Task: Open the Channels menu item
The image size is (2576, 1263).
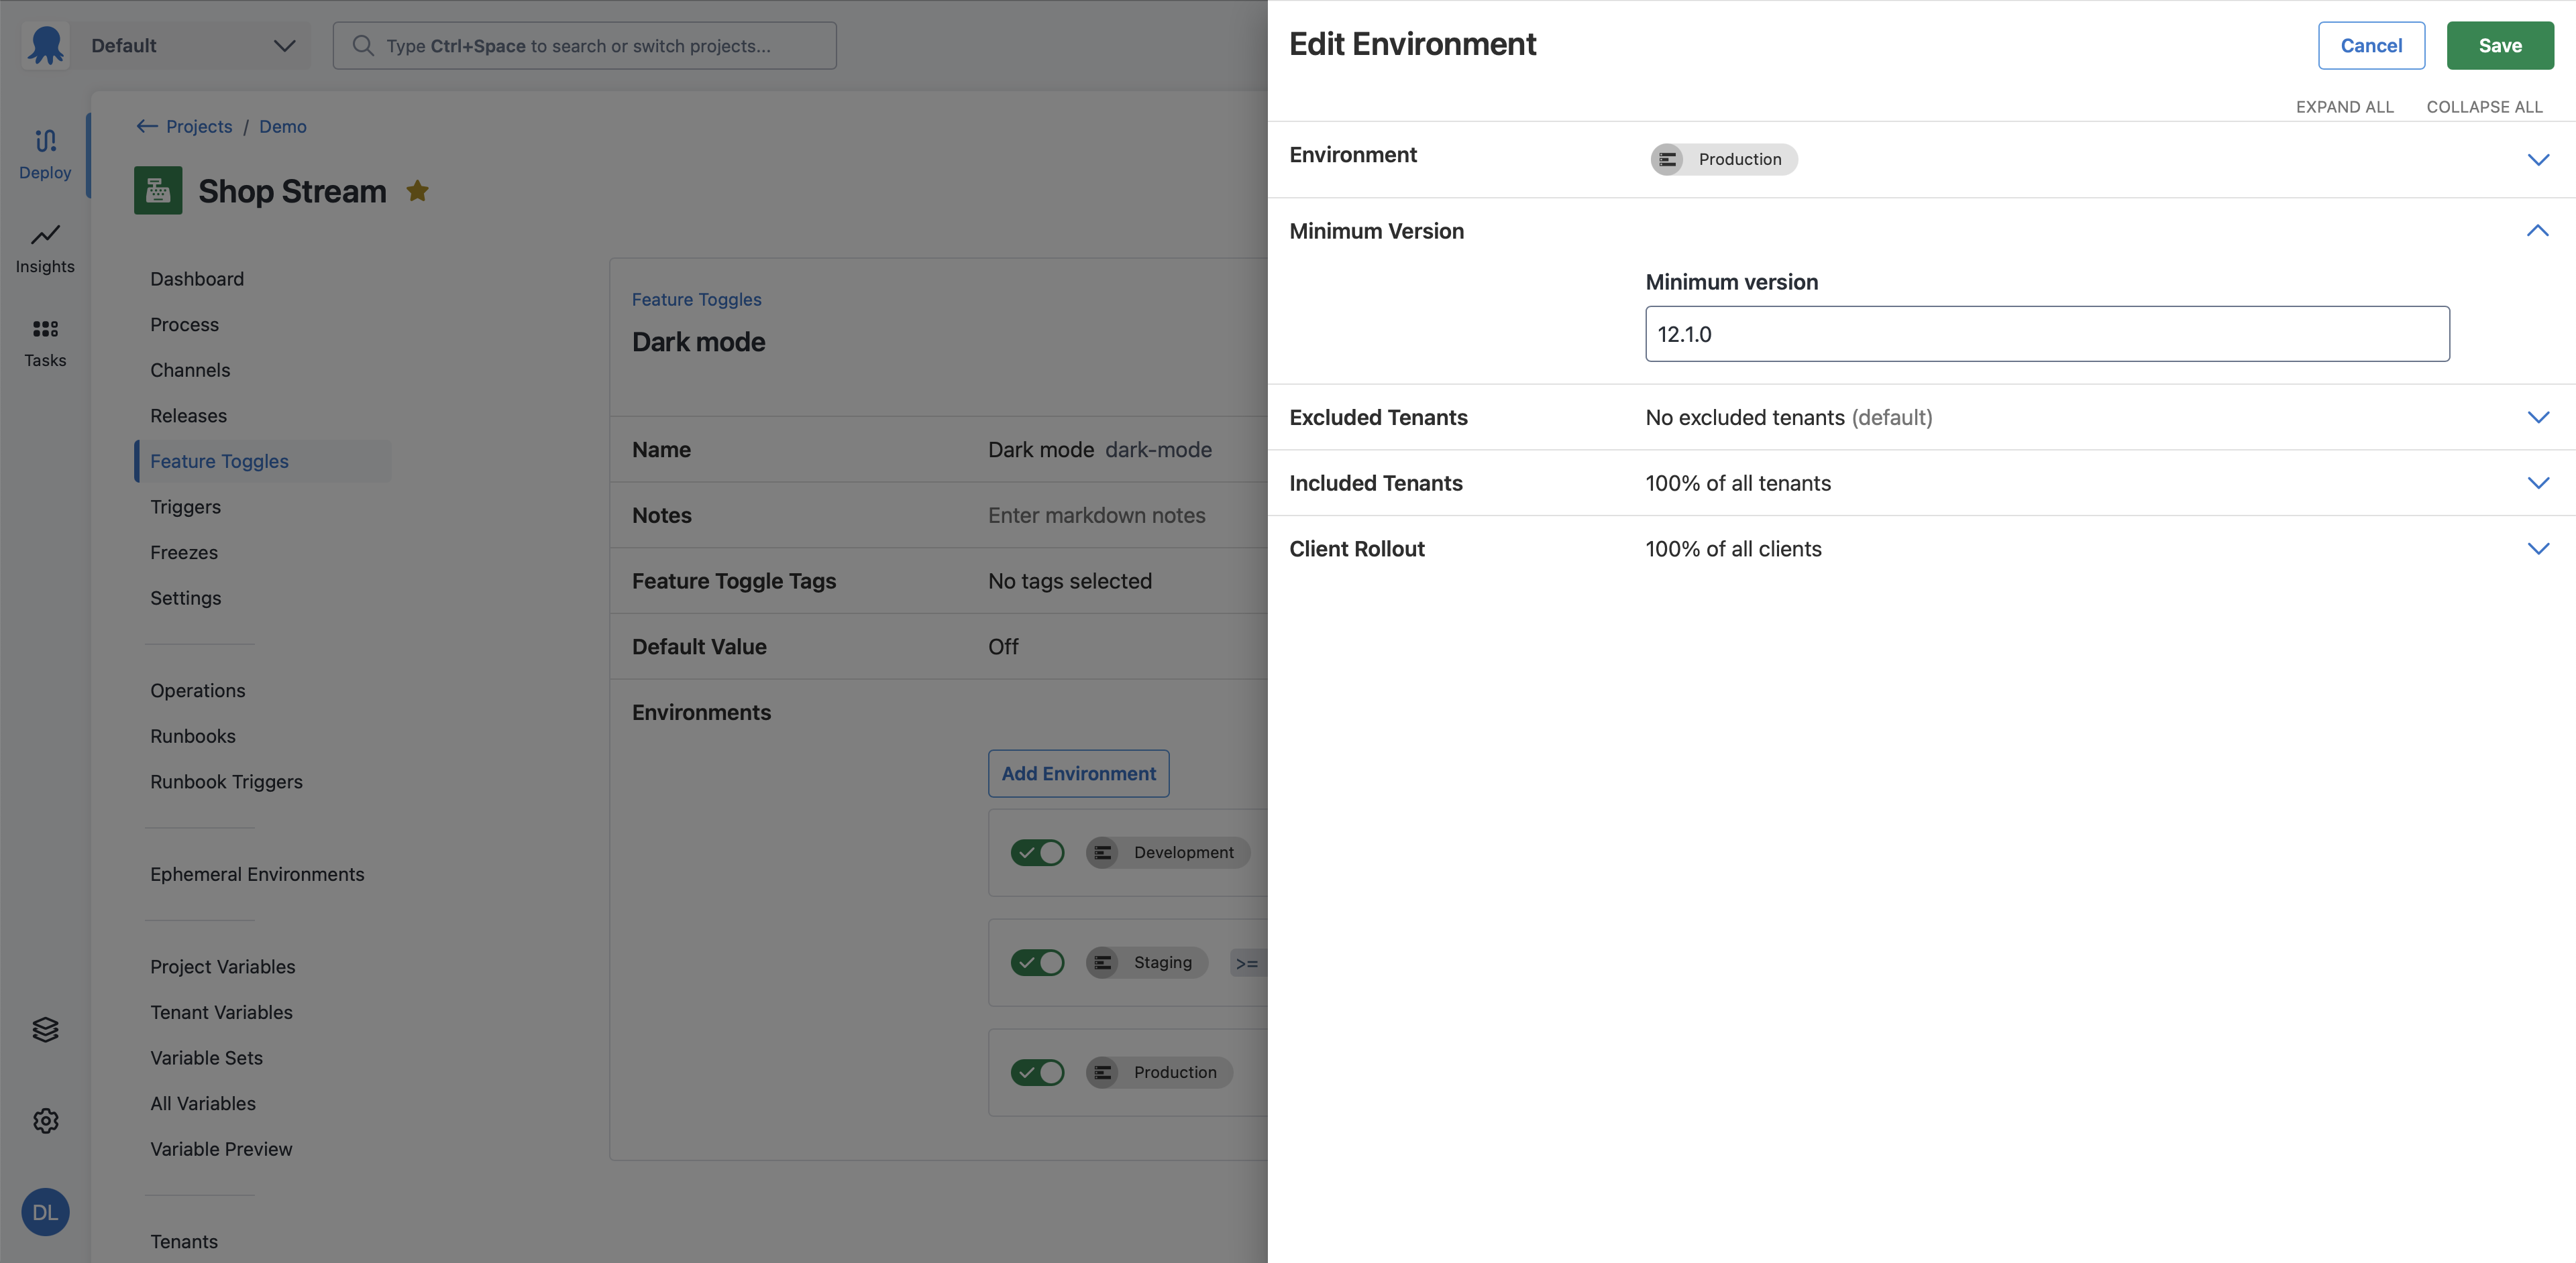Action: point(190,369)
